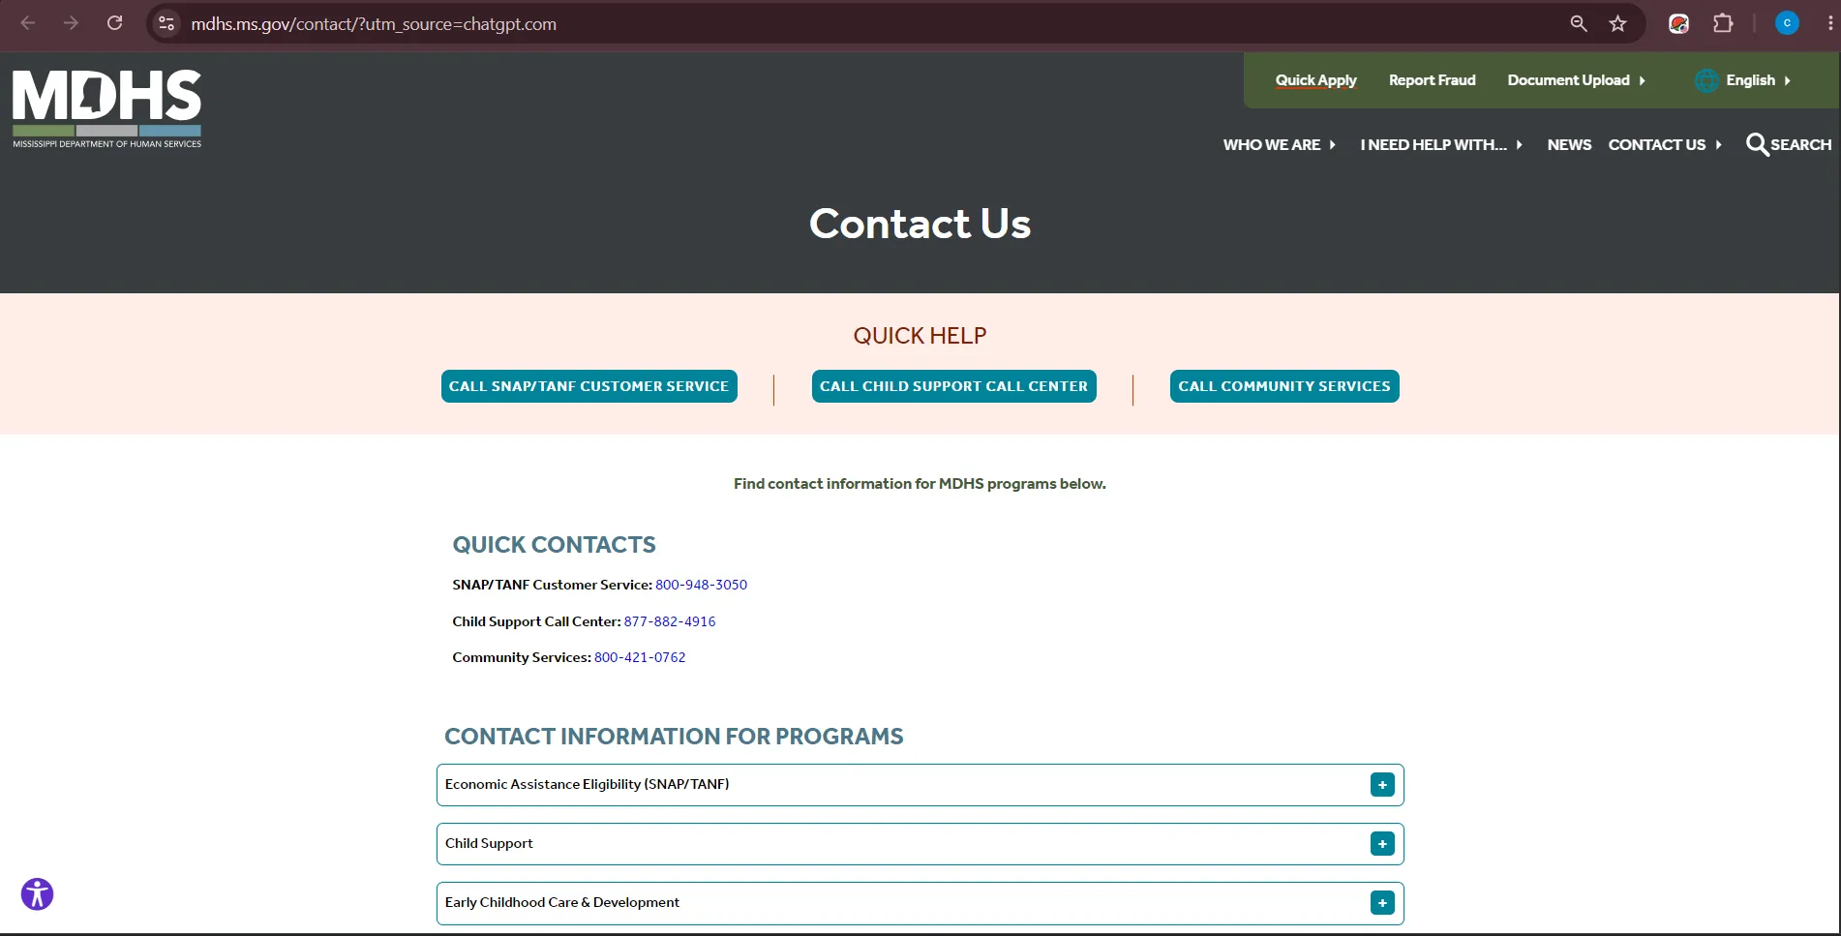This screenshot has width=1841, height=936.
Task: Click Call SNAP/TANF Customer Service button
Action: (x=589, y=386)
